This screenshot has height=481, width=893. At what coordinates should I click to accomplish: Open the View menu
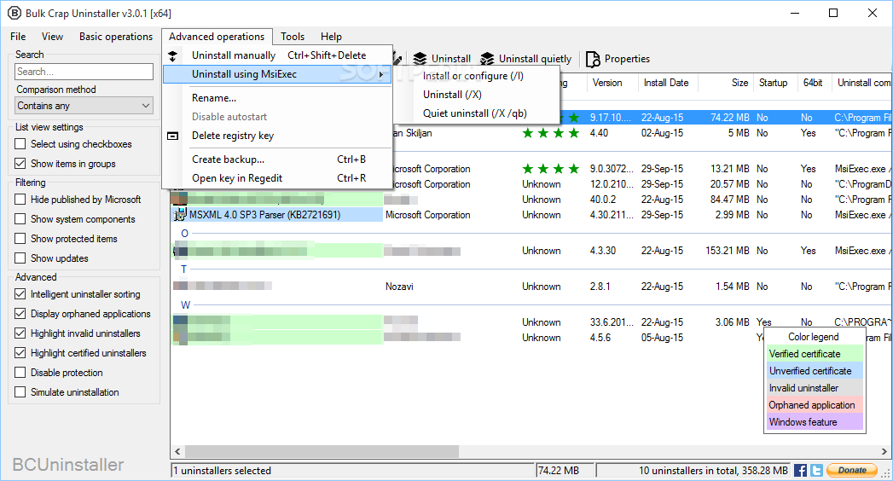pyautogui.click(x=52, y=37)
